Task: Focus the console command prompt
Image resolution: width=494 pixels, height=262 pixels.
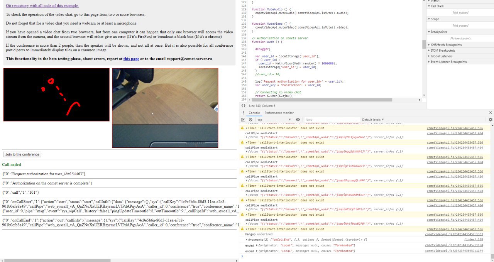Action: [x=366, y=256]
